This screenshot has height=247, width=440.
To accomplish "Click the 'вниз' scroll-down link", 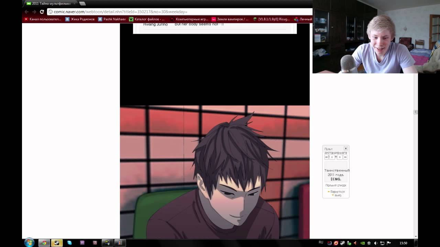I will pyautogui.click(x=337, y=195).
